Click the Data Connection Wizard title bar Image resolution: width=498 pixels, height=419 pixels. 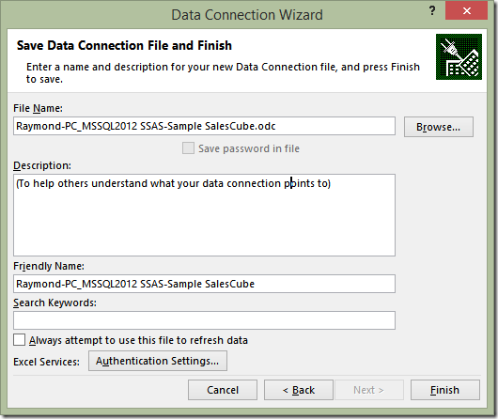pyautogui.click(x=247, y=15)
